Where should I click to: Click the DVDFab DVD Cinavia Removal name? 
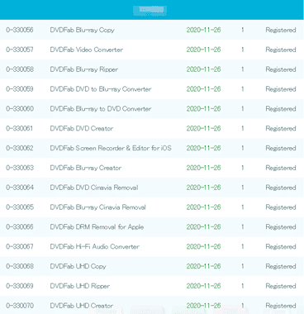tap(94, 188)
